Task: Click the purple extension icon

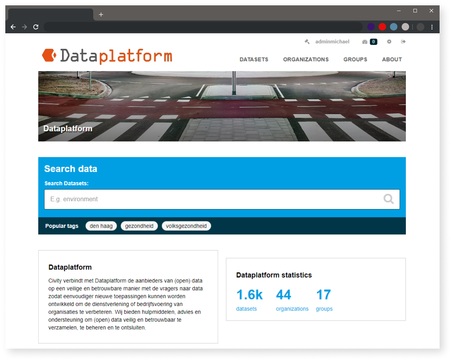Action: [371, 27]
